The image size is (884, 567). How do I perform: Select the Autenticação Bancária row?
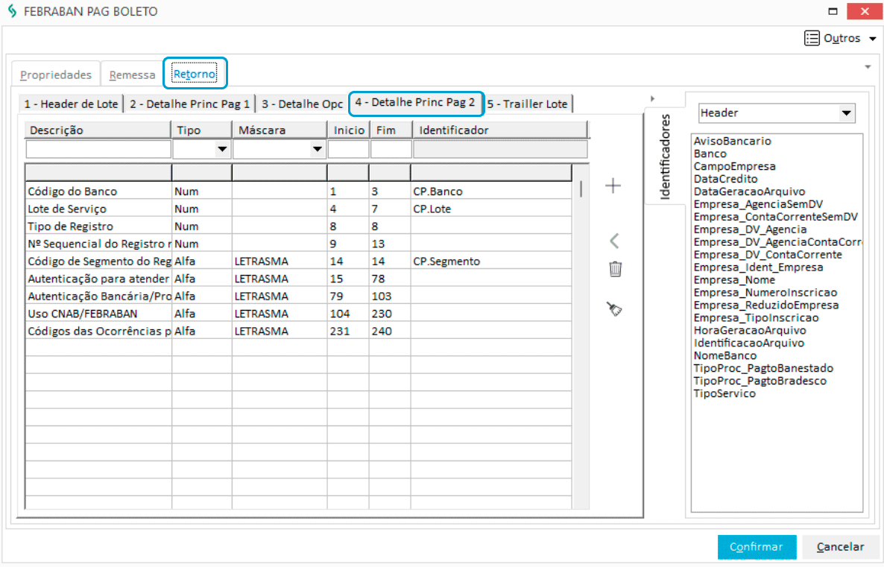point(298,297)
